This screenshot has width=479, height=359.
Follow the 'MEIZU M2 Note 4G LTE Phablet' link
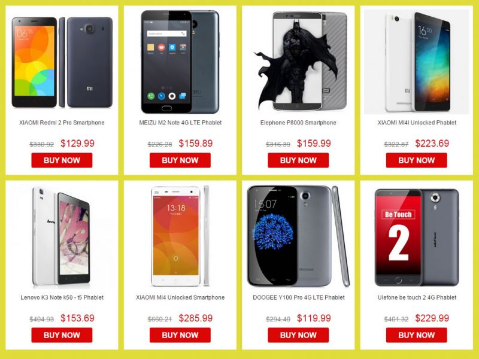click(x=180, y=123)
